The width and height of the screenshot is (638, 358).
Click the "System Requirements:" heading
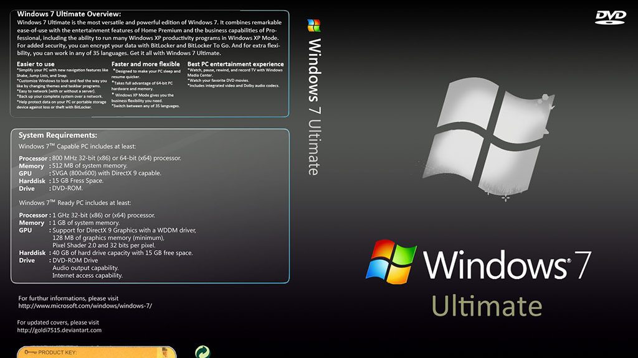58,135
